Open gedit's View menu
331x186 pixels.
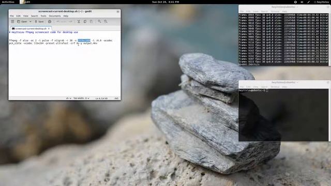[x=26, y=16]
